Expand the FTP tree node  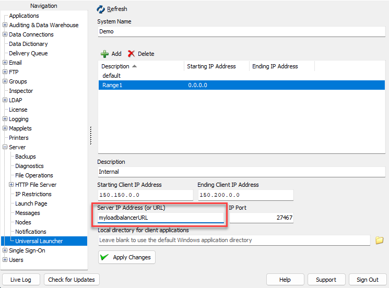tap(5, 72)
